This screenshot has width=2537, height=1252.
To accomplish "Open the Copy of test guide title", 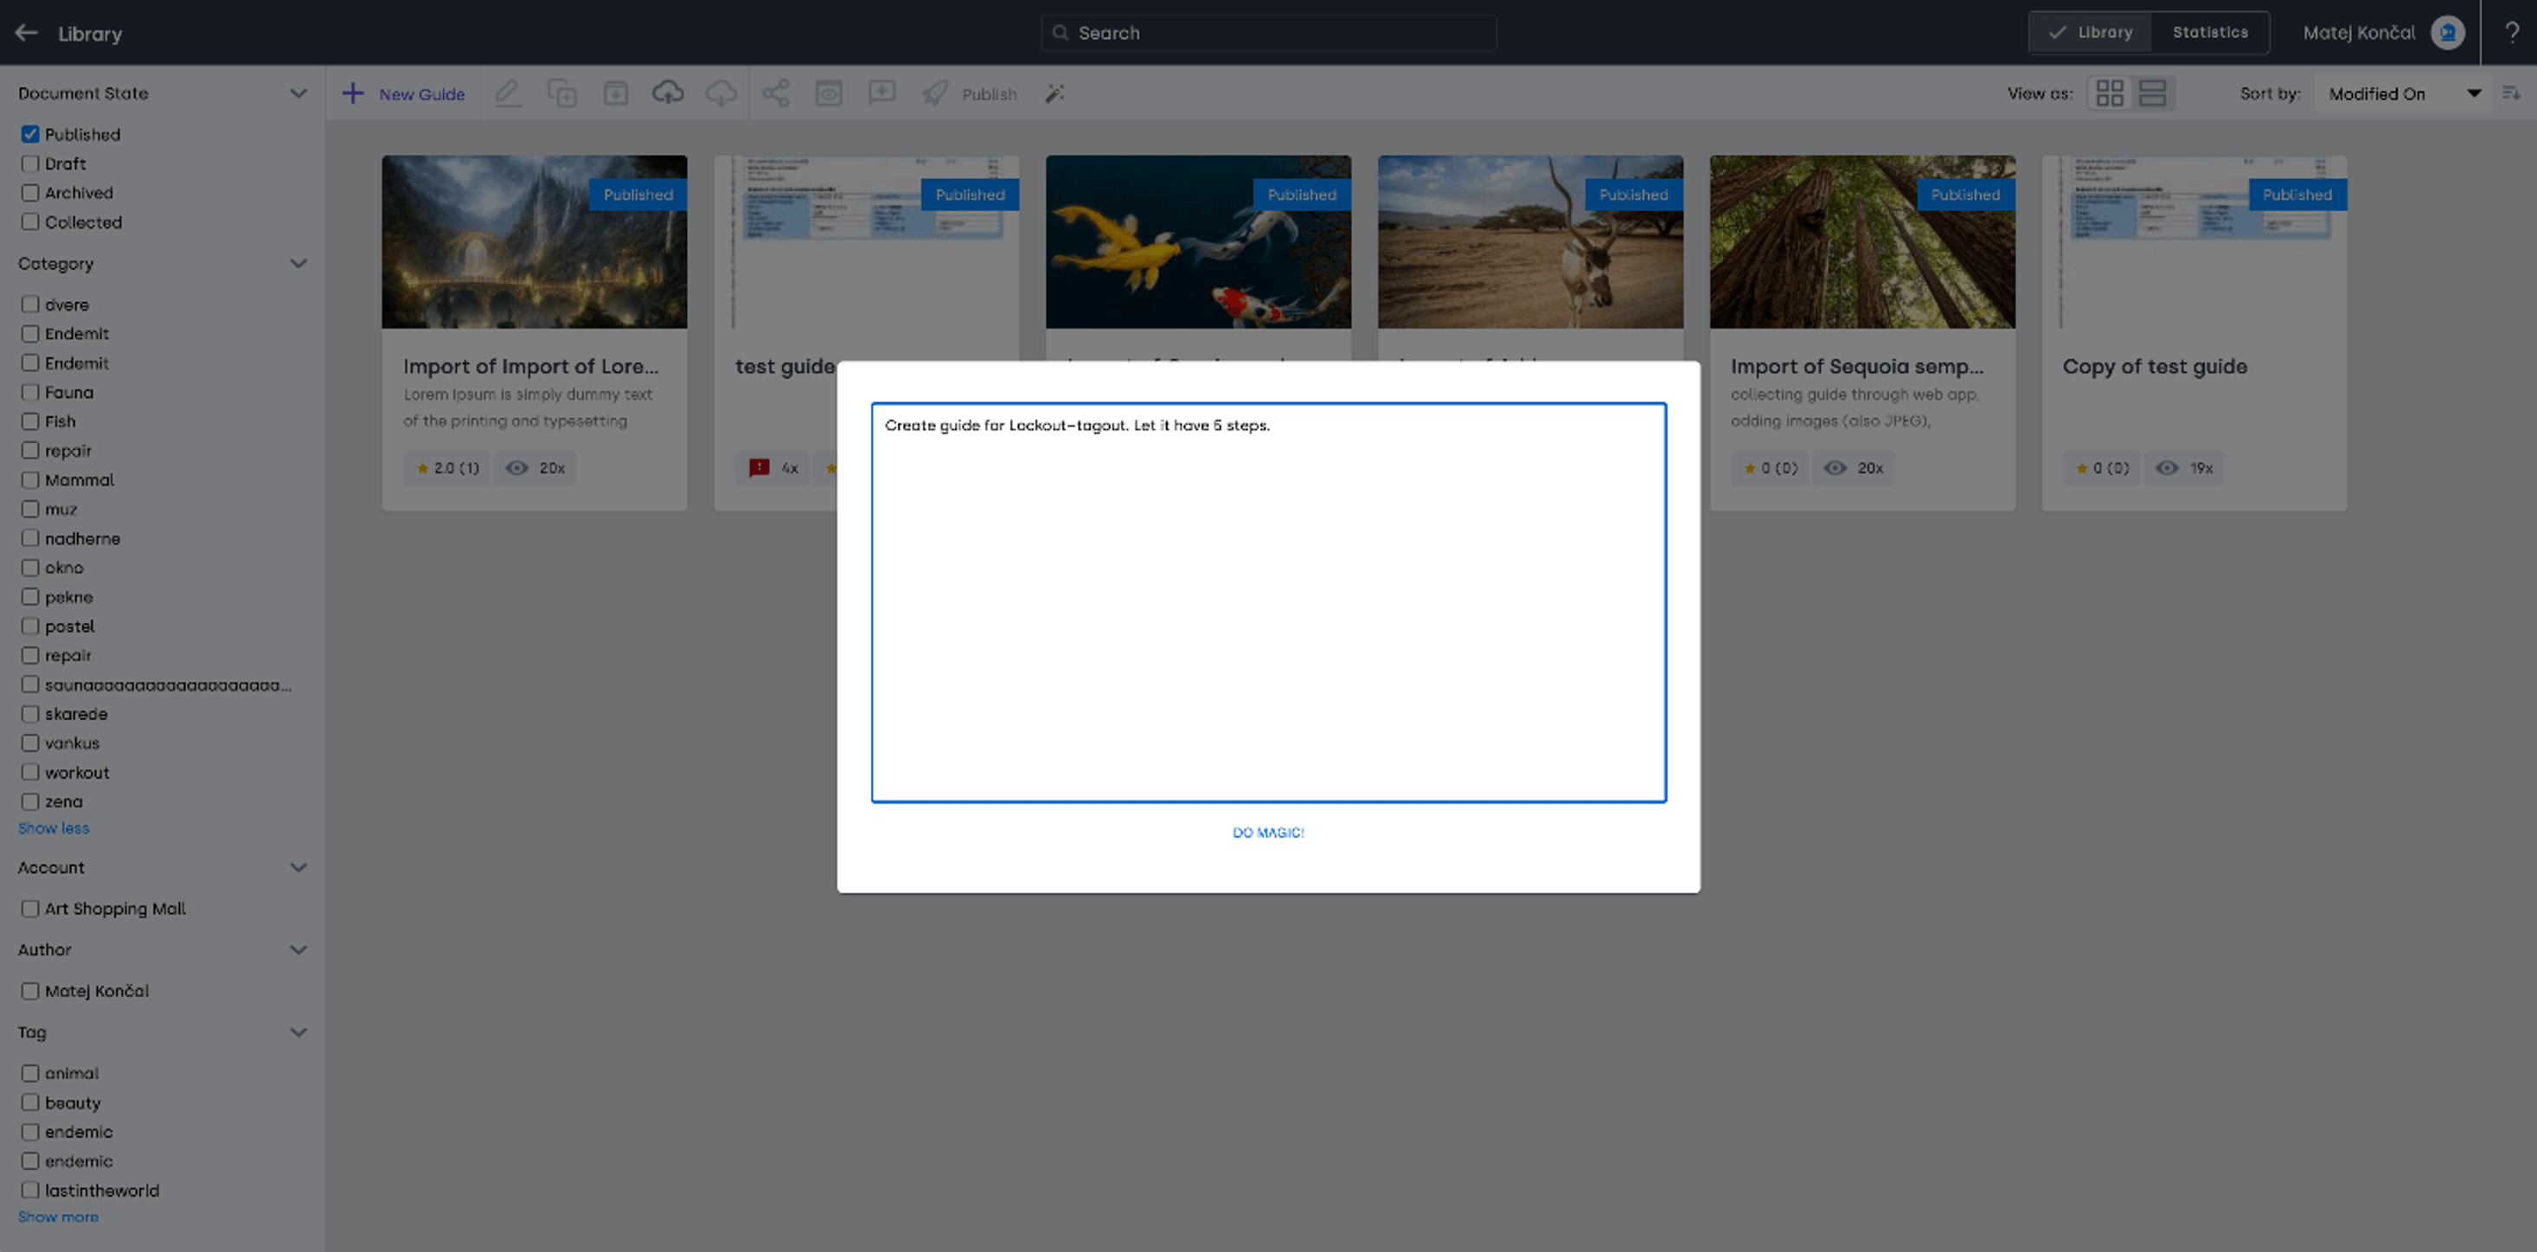I will [2155, 367].
